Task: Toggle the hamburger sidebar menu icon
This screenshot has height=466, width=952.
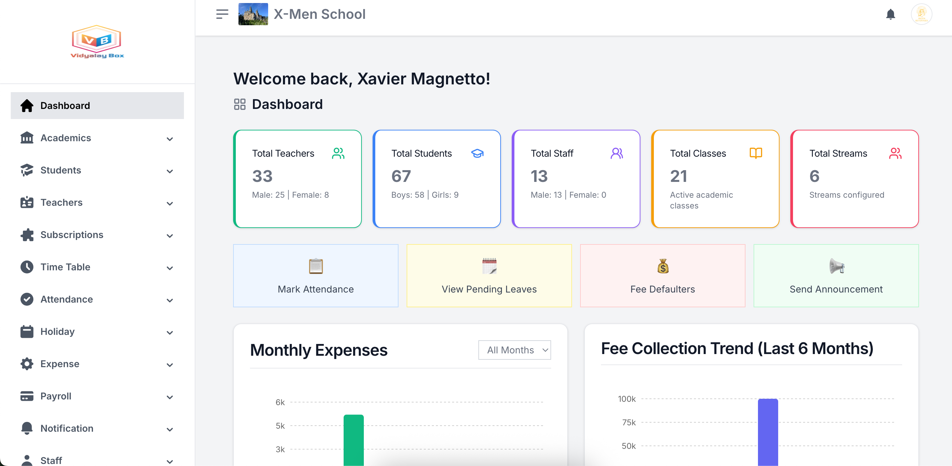Action: click(x=222, y=14)
